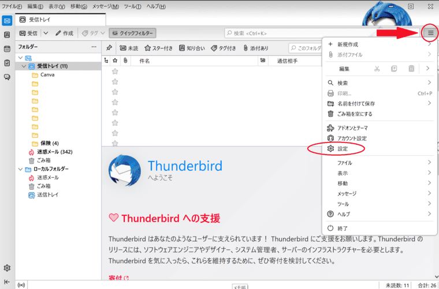The image size is (439, 289).
Task: Open ヘルプ entry in app menu
Action: tap(380, 214)
